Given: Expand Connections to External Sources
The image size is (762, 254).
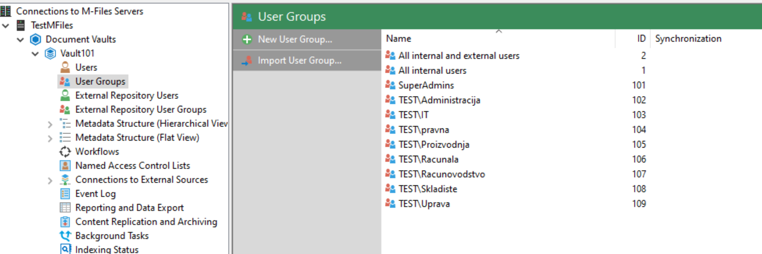Looking at the screenshot, I should [x=50, y=181].
